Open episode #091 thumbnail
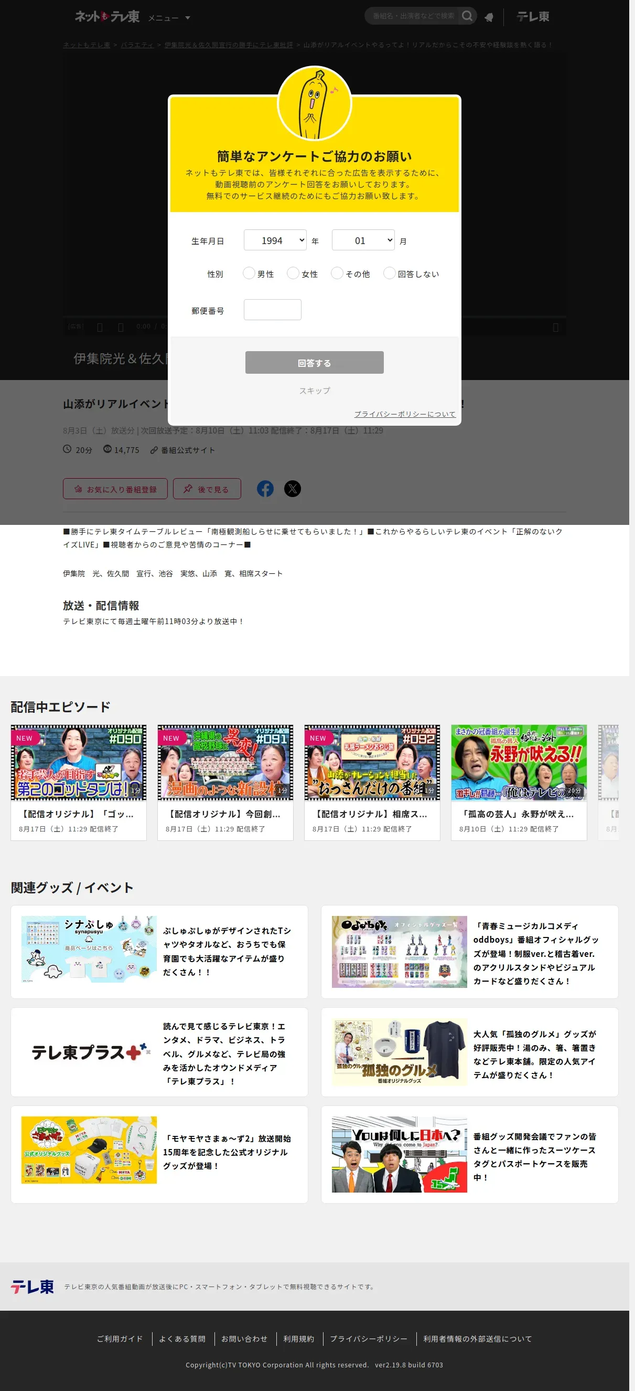 [225, 763]
